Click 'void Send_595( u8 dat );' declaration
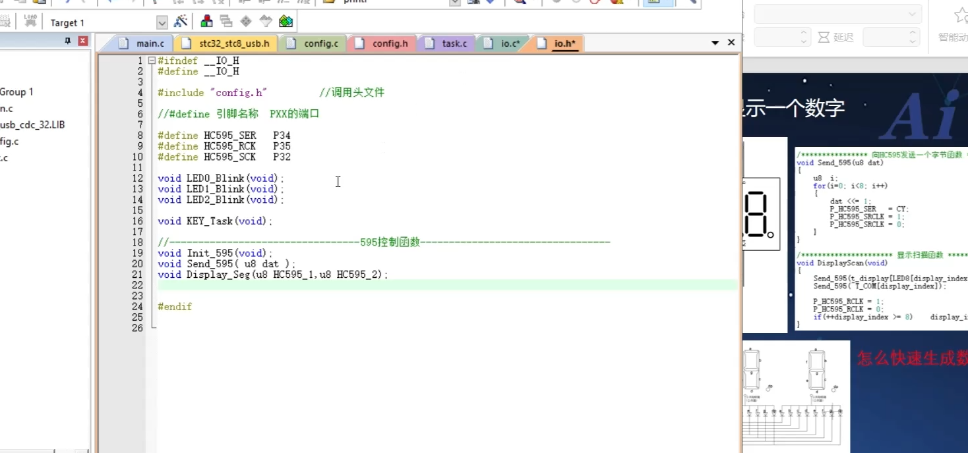This screenshot has height=453, width=968. click(227, 264)
